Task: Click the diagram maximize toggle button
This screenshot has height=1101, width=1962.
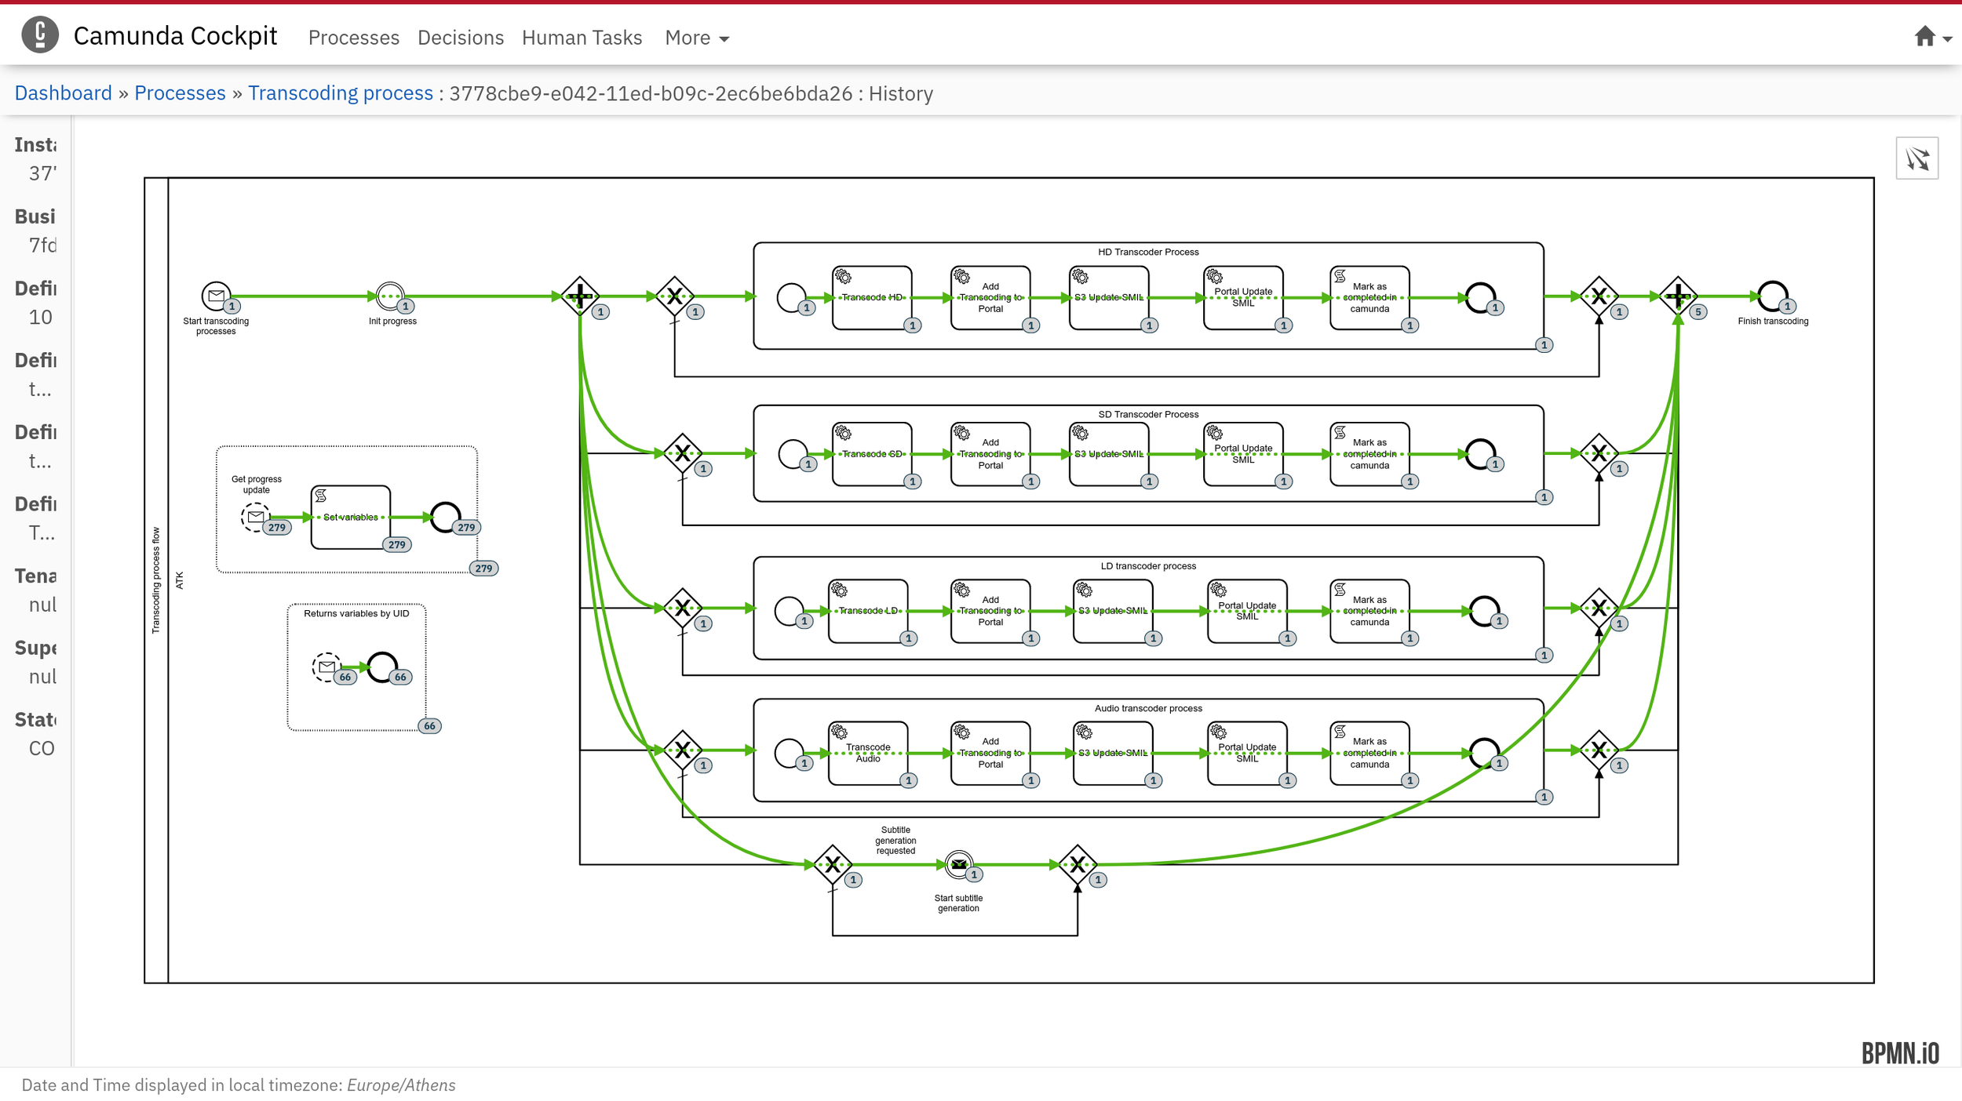Action: 1916,158
